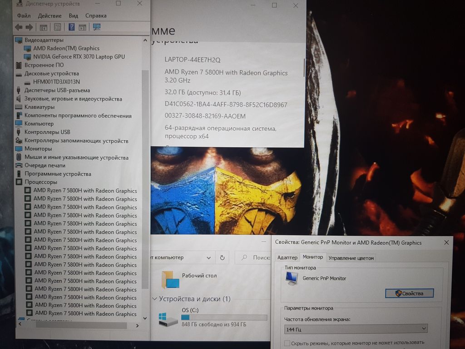Click the Device Manager vertical scrollbar
Image resolution: width=465 pixels, height=349 pixels.
(x=145, y=182)
